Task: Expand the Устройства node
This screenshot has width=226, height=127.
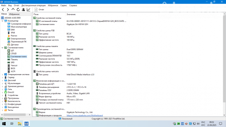Action: coord(2,95)
